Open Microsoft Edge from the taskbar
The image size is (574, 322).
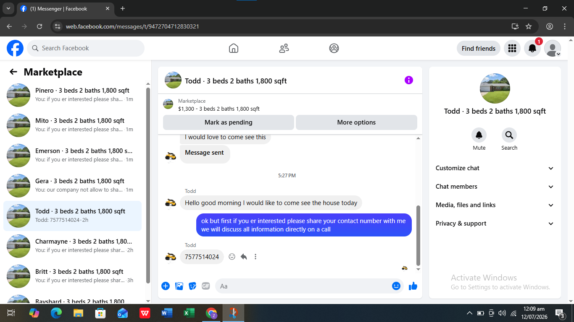pyautogui.click(x=56, y=313)
